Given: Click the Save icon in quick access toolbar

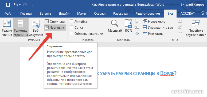Looking at the screenshot, I should coord(8,5).
